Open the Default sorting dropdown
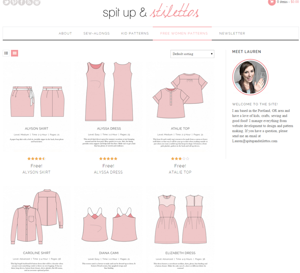Viewport: 300px width, 273px height. [192, 54]
